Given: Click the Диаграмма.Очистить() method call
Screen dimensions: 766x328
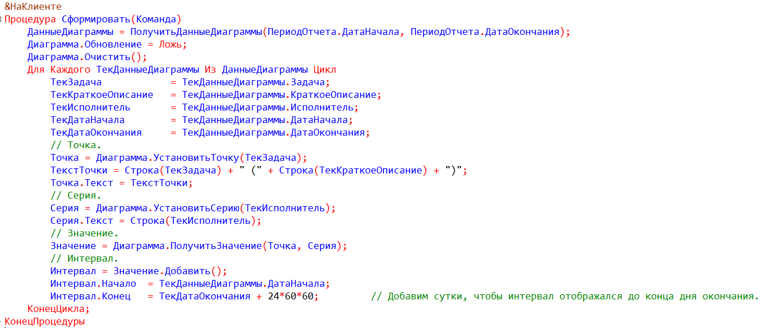Looking at the screenshot, I should pos(87,57).
